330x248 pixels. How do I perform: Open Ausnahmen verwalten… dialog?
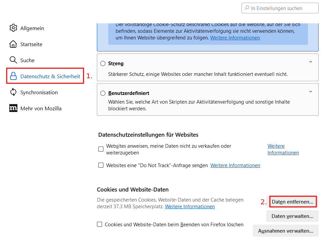[x=286, y=231]
